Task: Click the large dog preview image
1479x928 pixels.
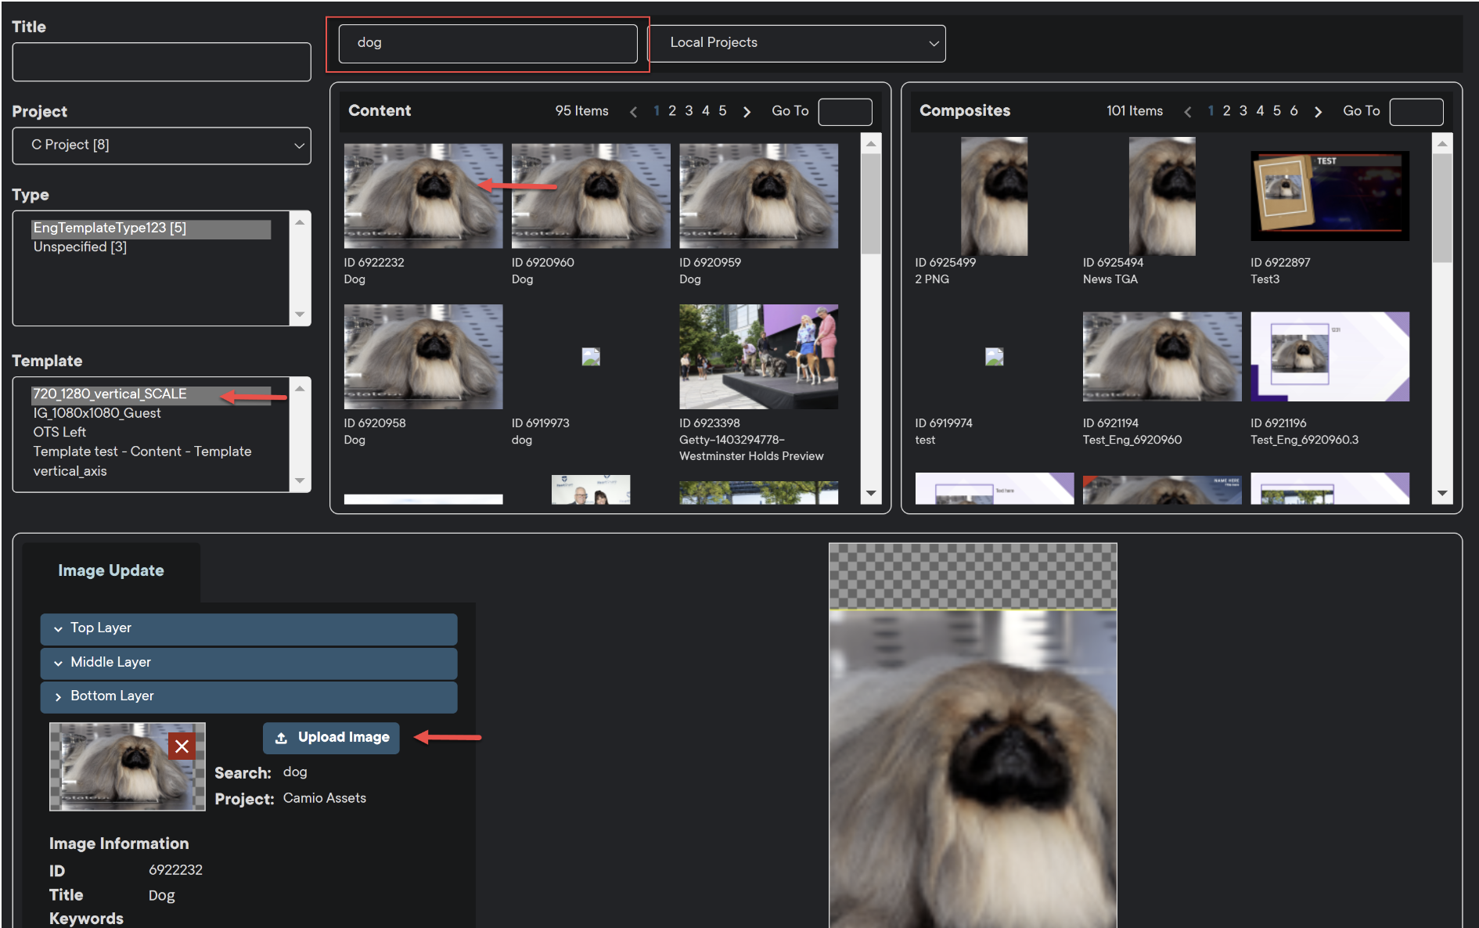Action: pyautogui.click(x=973, y=768)
